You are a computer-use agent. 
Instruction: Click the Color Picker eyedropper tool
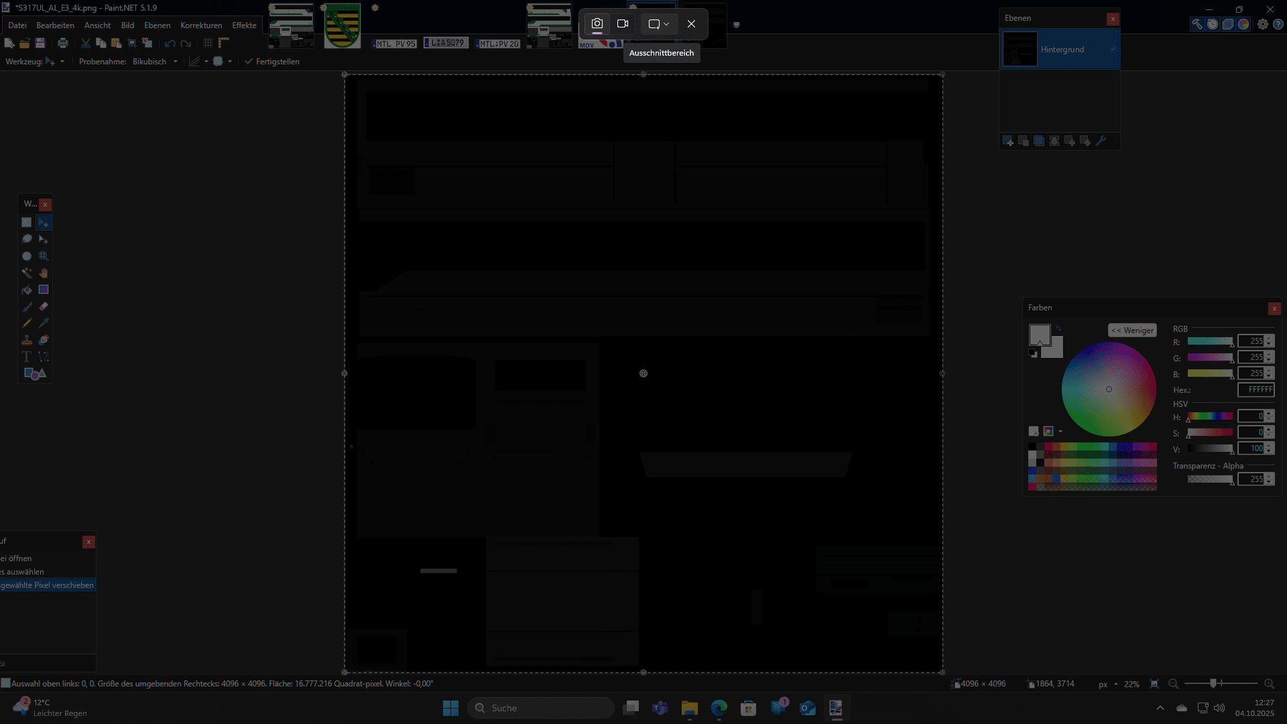point(44,323)
